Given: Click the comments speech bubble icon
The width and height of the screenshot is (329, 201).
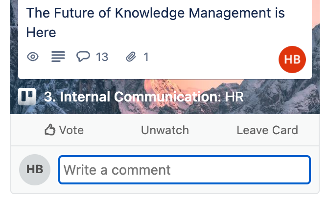Looking at the screenshot, I should point(84,57).
